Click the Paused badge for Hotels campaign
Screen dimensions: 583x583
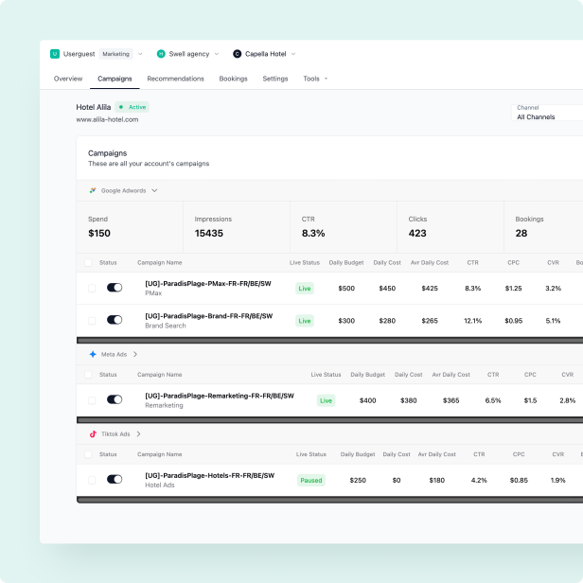(x=310, y=480)
